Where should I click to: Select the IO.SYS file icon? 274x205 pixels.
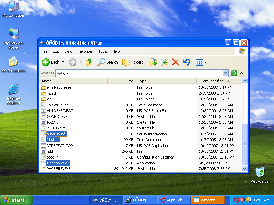click(x=43, y=122)
